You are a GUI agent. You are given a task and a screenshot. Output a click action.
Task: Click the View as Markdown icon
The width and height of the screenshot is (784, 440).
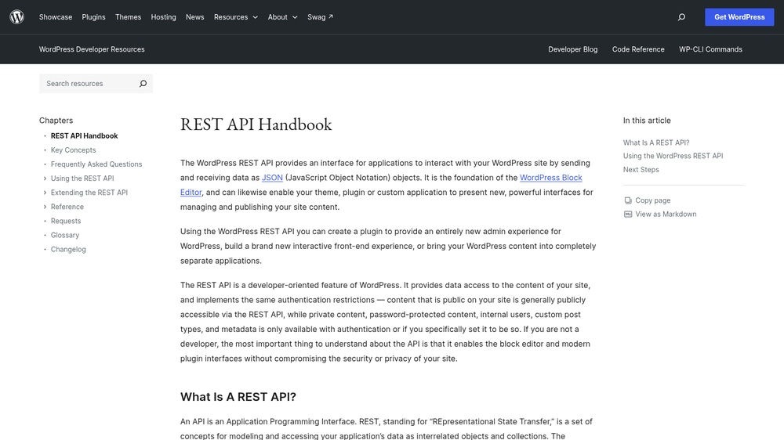pos(628,215)
